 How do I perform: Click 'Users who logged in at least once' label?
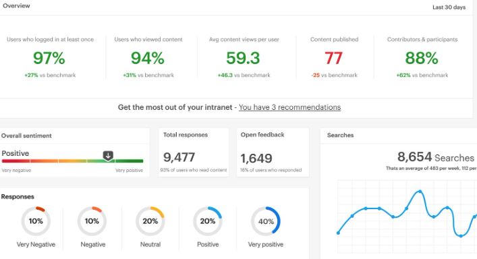pos(50,40)
